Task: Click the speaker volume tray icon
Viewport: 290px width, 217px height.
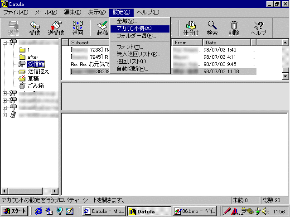Action: pos(265,211)
